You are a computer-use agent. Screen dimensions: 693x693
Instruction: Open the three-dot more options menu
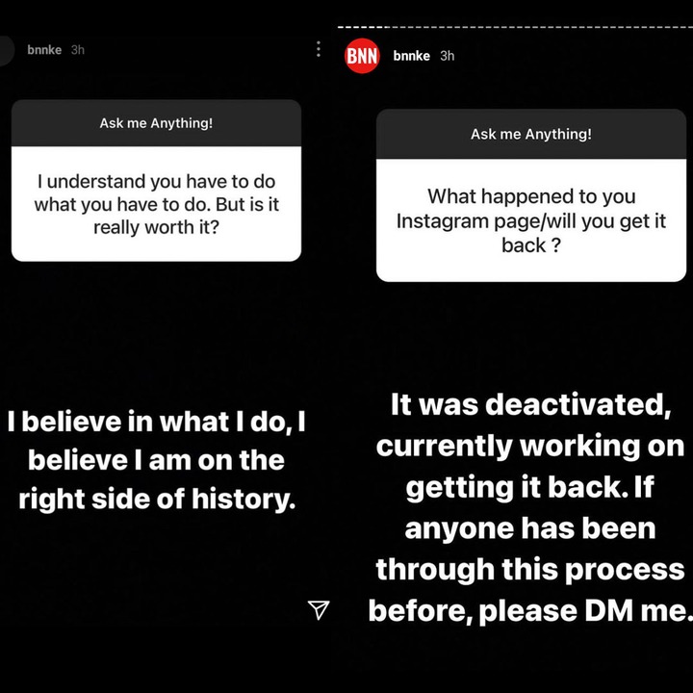pos(319,49)
